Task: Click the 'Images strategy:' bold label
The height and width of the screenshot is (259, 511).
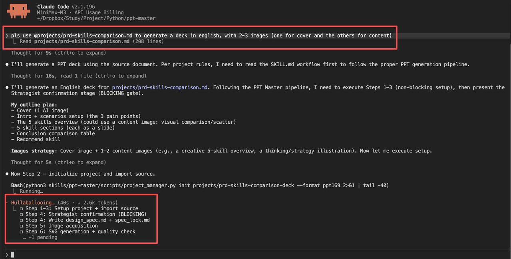Action: 34,151
